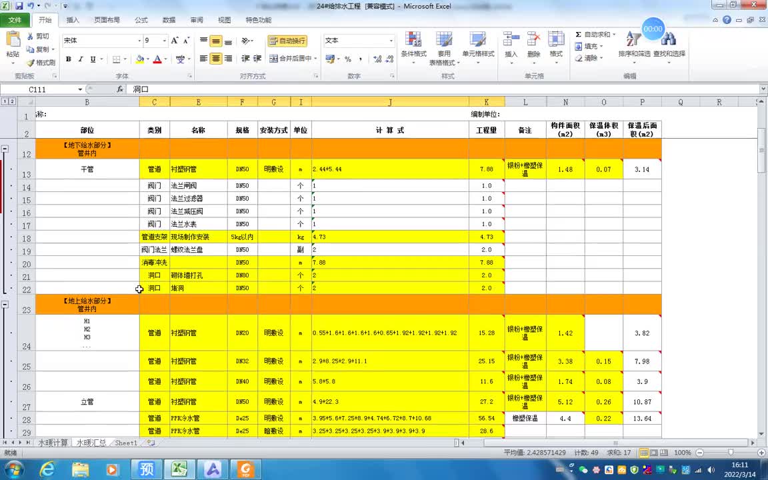This screenshot has height=480, width=768.
Task: Toggle center horizontal alignment
Action: [216, 59]
